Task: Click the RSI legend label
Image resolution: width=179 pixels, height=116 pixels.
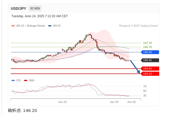Action: 19,81
